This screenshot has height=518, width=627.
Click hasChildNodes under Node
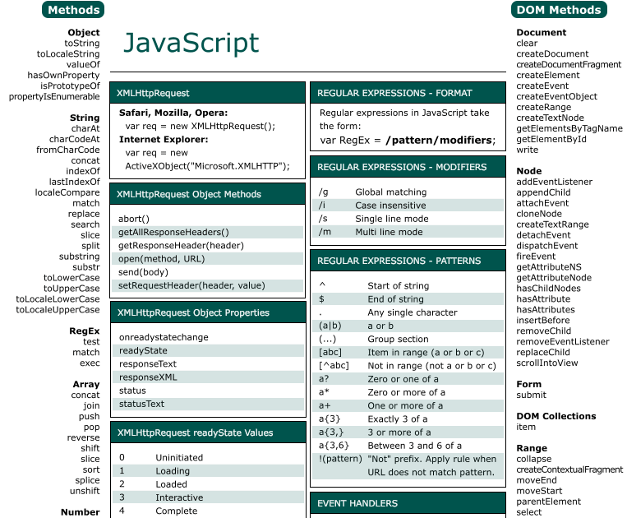548,289
